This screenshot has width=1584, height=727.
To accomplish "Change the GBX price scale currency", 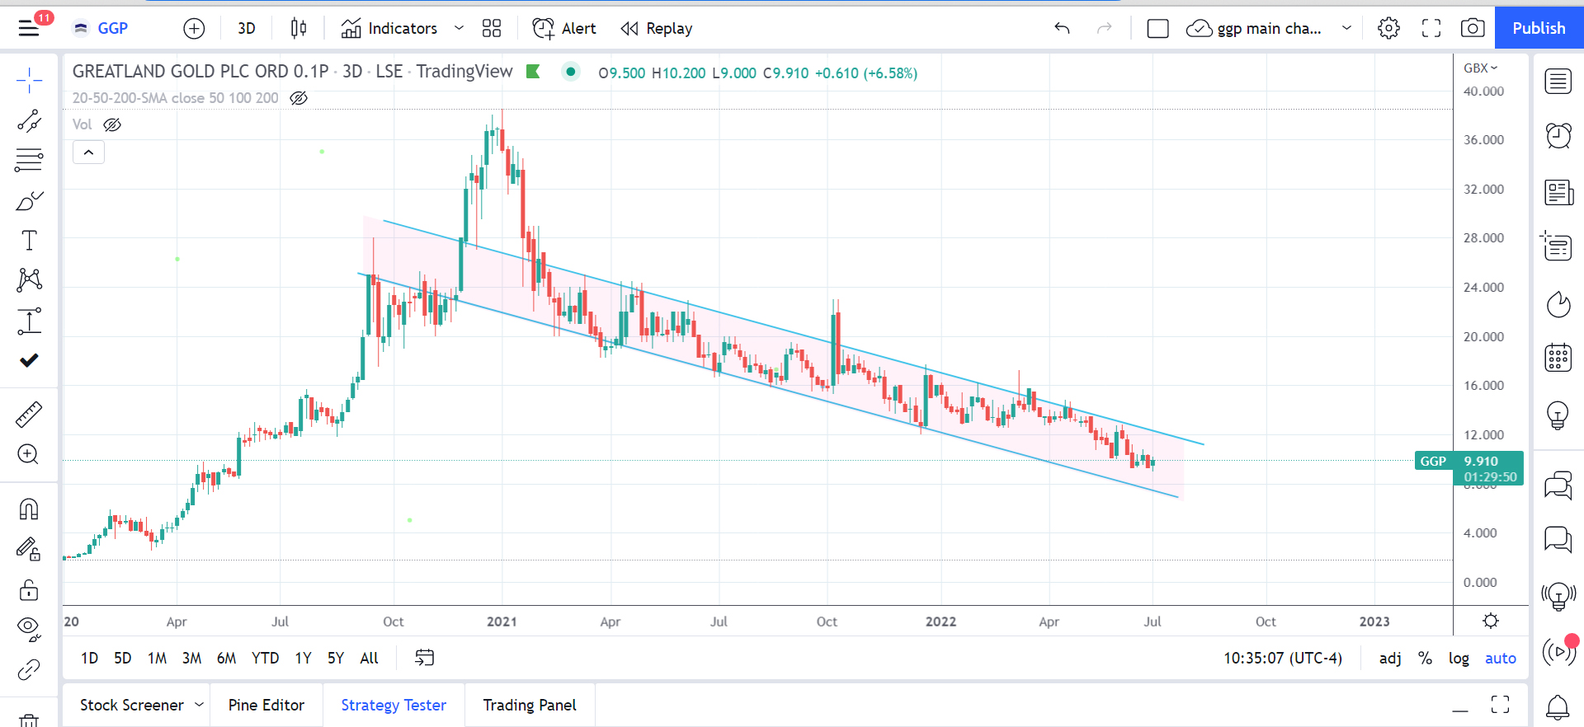I will pos(1480,68).
